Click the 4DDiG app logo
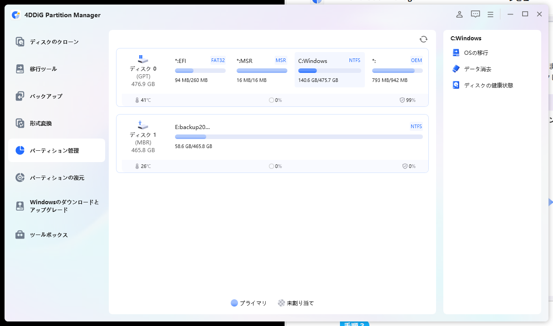553x326 pixels. pos(16,15)
